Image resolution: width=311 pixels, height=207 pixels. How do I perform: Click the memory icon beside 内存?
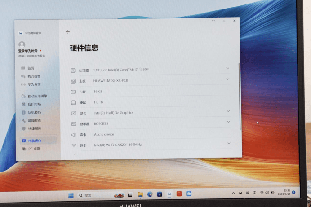[73, 92]
